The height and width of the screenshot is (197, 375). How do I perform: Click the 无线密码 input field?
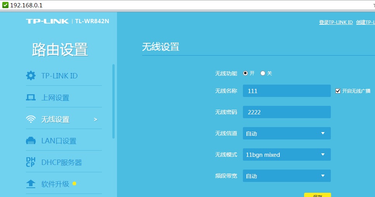[287, 112]
